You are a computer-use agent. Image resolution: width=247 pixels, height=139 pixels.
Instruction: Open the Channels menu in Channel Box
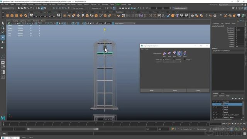pyautogui.click(x=216, y=23)
